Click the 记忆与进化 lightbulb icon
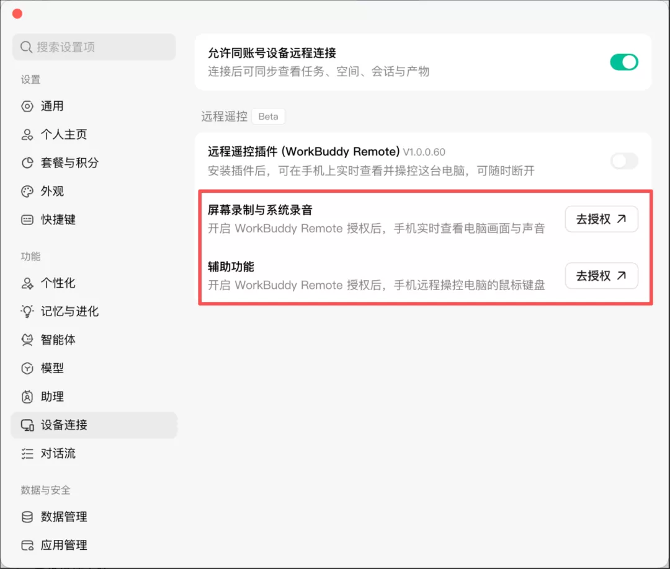Viewport: 670px width, 569px height. click(x=27, y=311)
